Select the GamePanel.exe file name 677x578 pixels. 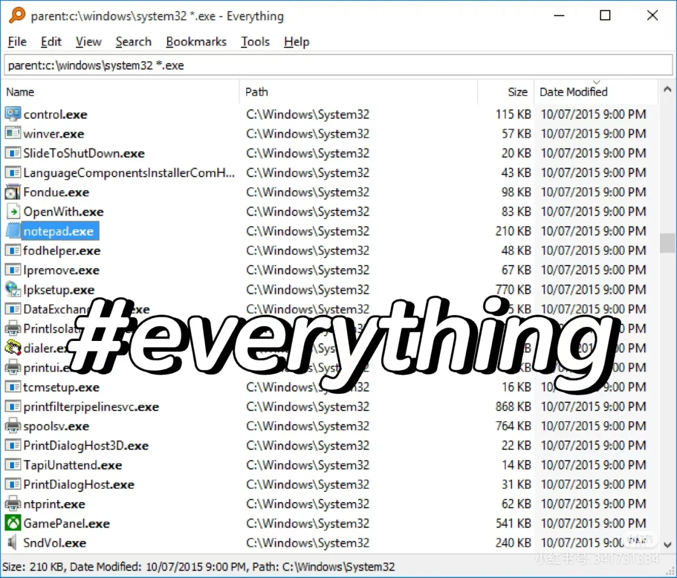tap(66, 523)
